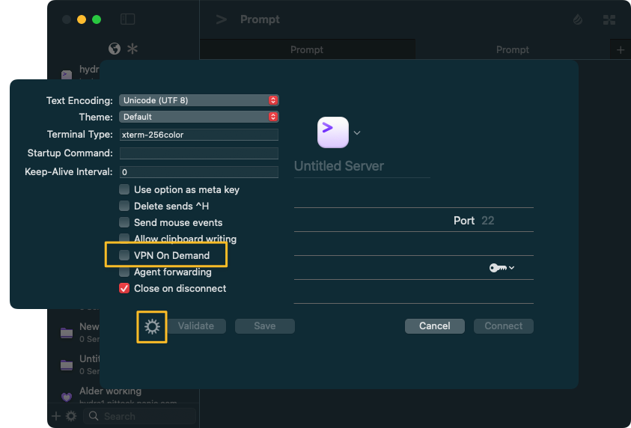The image size is (631, 428).
Task: Click the gear icon at sidebar bottom
Action: (x=71, y=416)
